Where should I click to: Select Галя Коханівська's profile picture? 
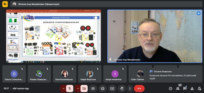[x=65, y=74]
